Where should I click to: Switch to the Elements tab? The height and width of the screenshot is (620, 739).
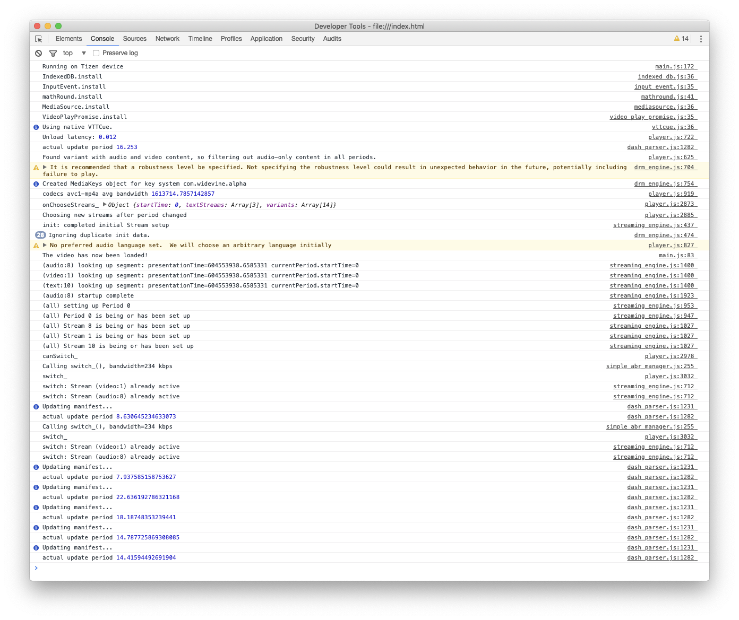click(68, 39)
